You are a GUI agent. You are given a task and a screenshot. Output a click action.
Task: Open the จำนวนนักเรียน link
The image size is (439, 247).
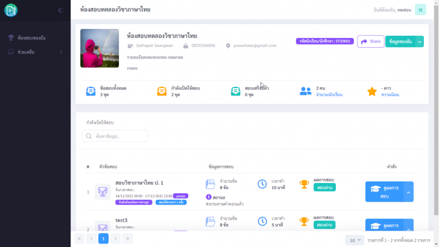[329, 95]
